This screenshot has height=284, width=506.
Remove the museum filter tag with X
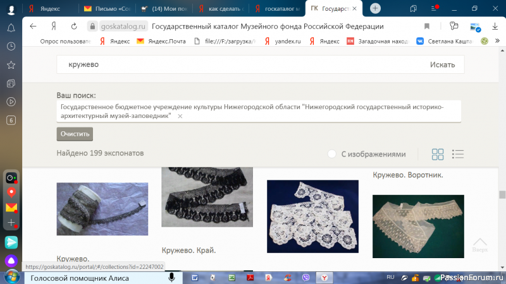tap(180, 116)
